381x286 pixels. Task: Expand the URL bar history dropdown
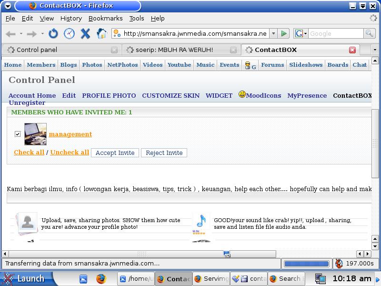point(273,33)
